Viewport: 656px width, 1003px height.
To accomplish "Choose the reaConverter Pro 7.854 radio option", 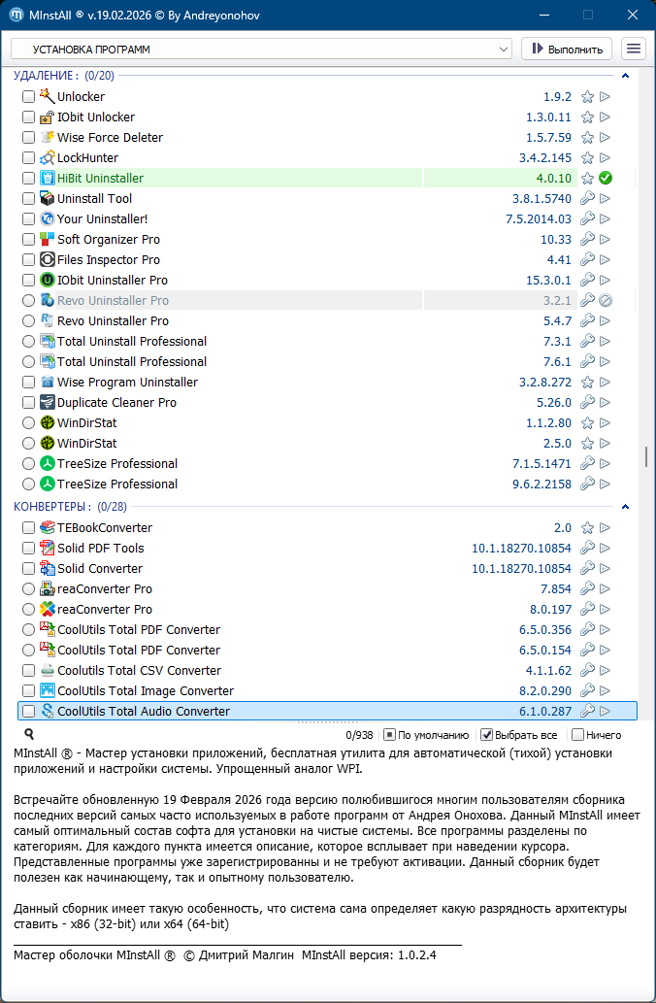I will pyautogui.click(x=28, y=589).
